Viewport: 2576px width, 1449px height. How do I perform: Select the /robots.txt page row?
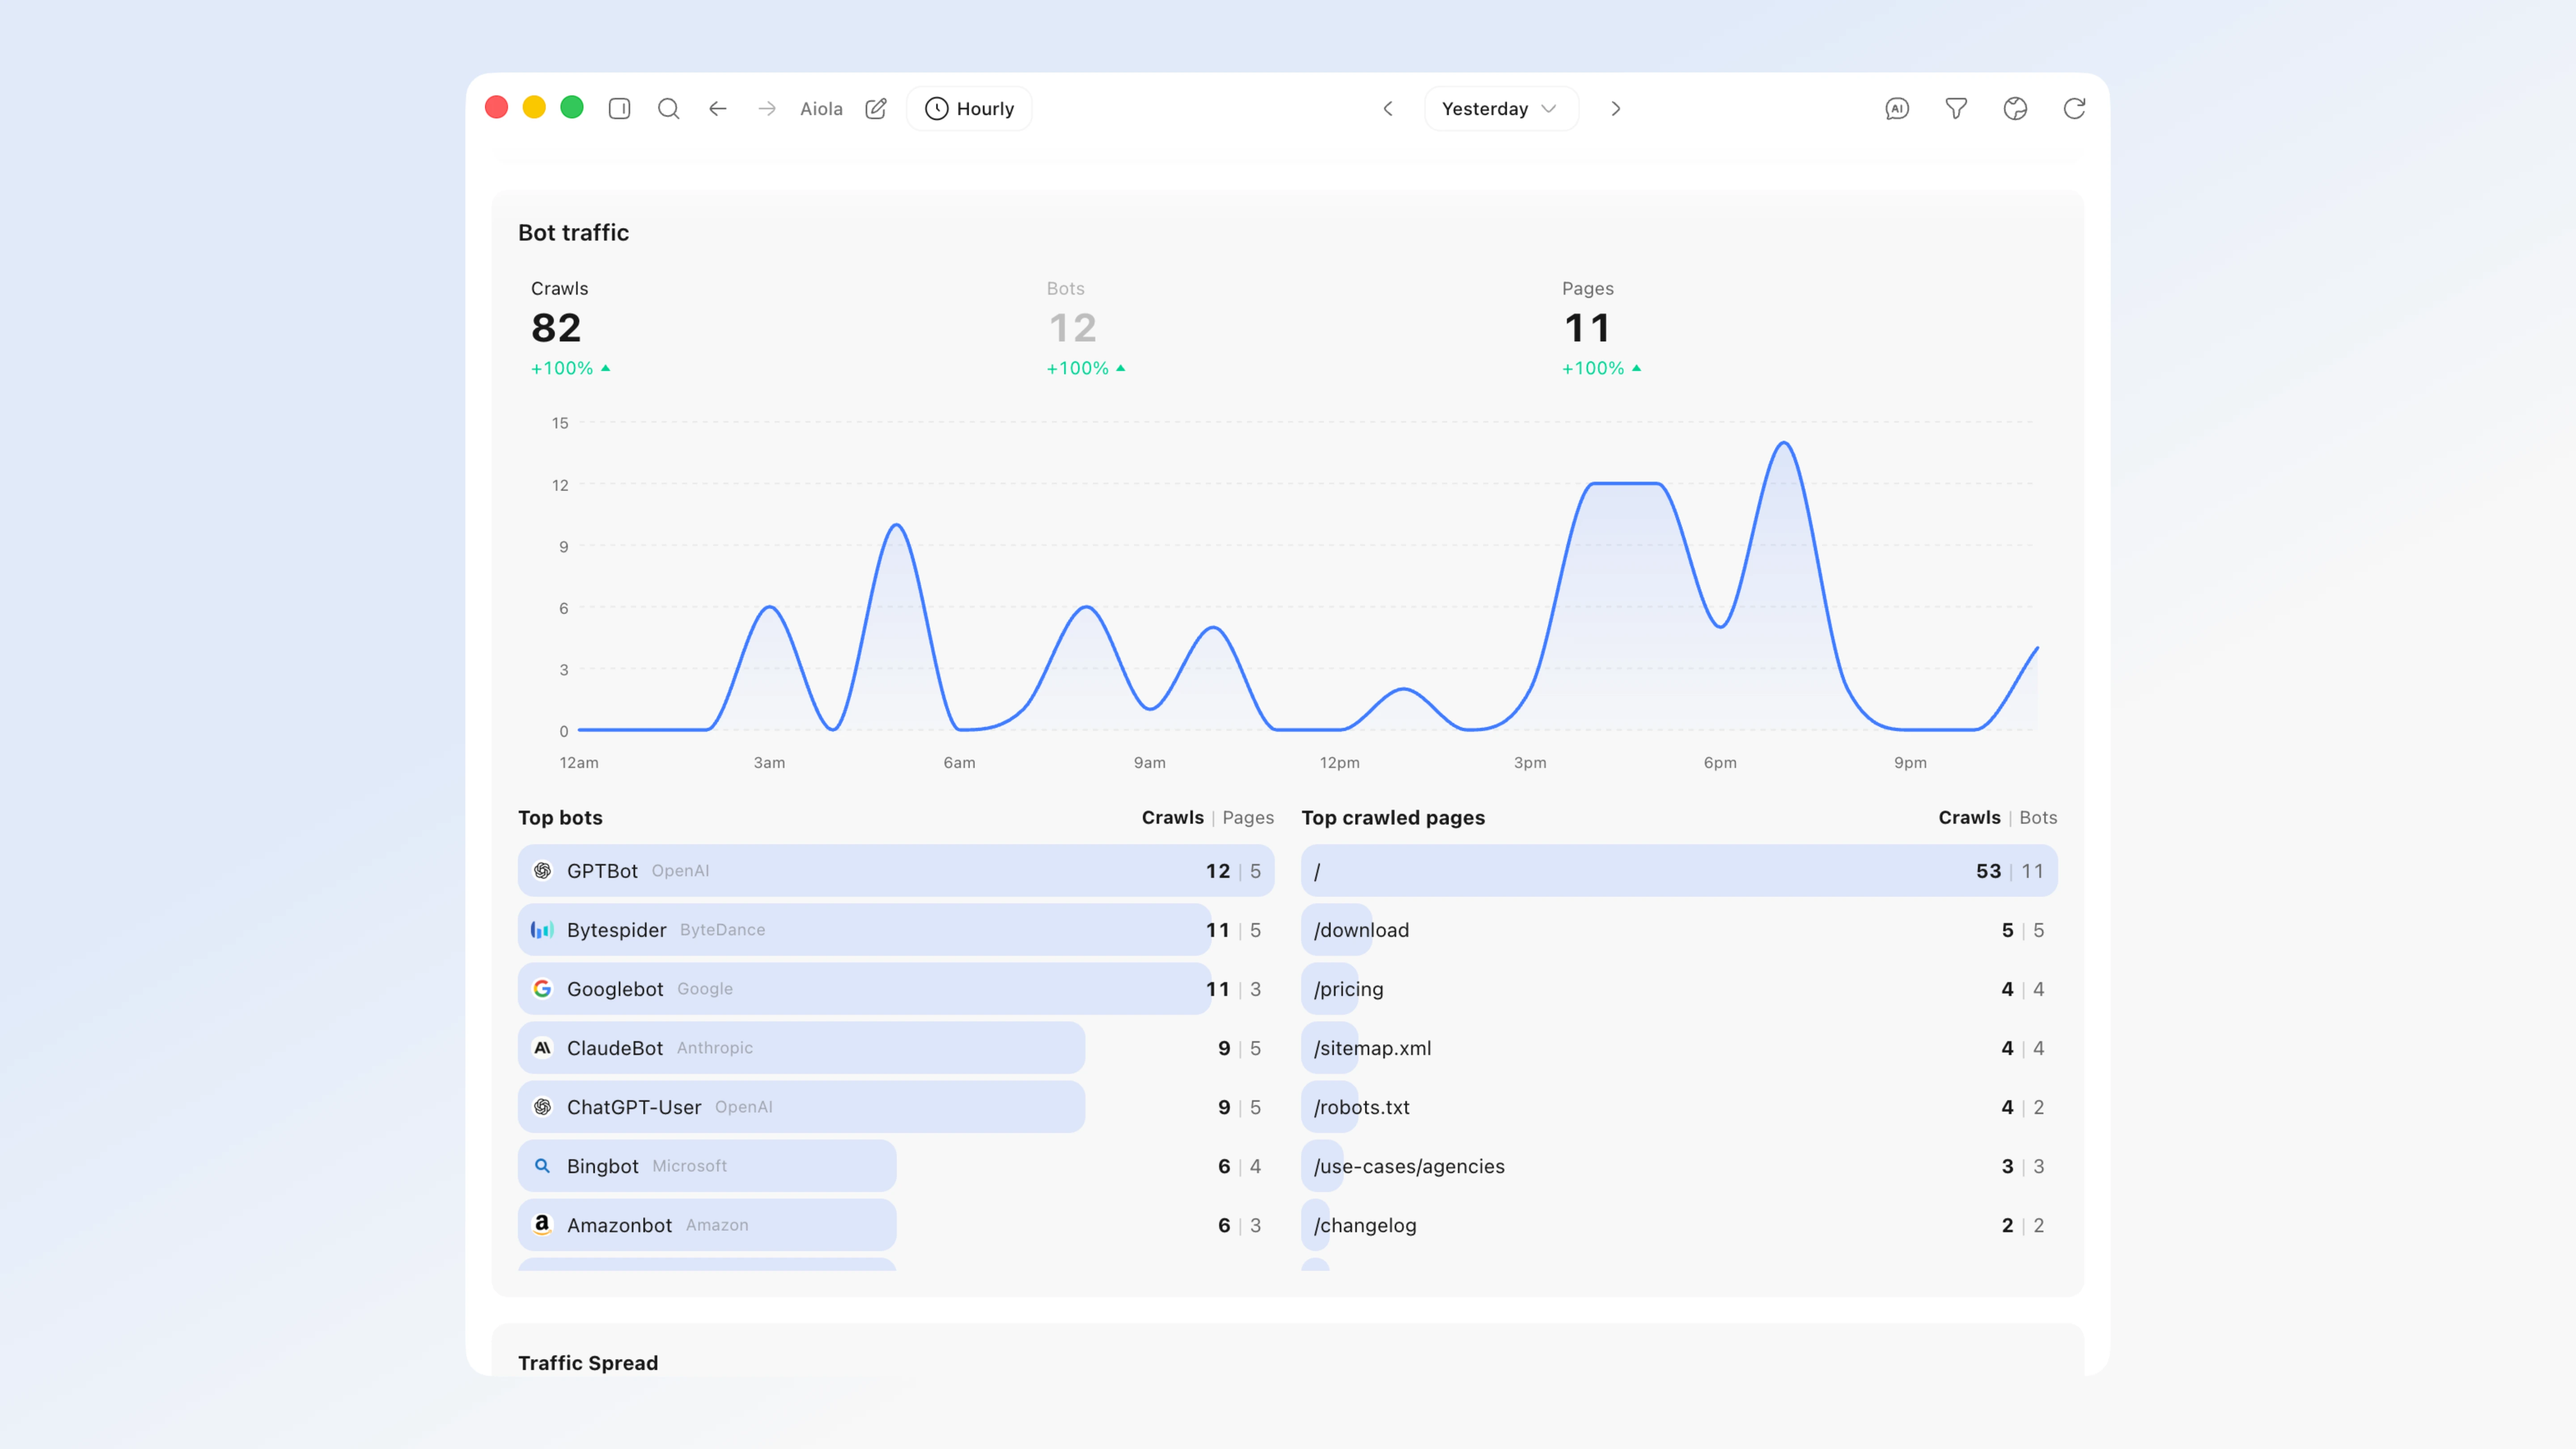[1679, 1106]
